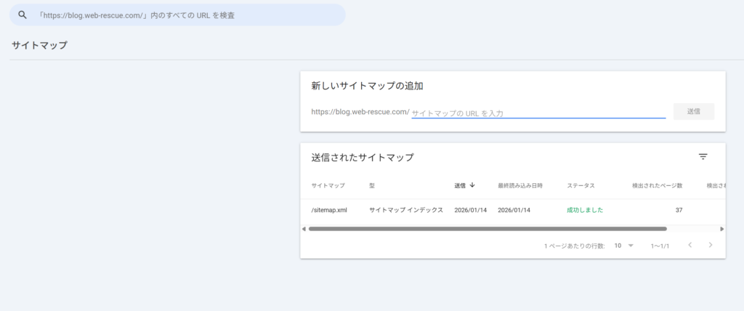Go to previous page chevron
The height and width of the screenshot is (311, 744).
click(x=690, y=246)
